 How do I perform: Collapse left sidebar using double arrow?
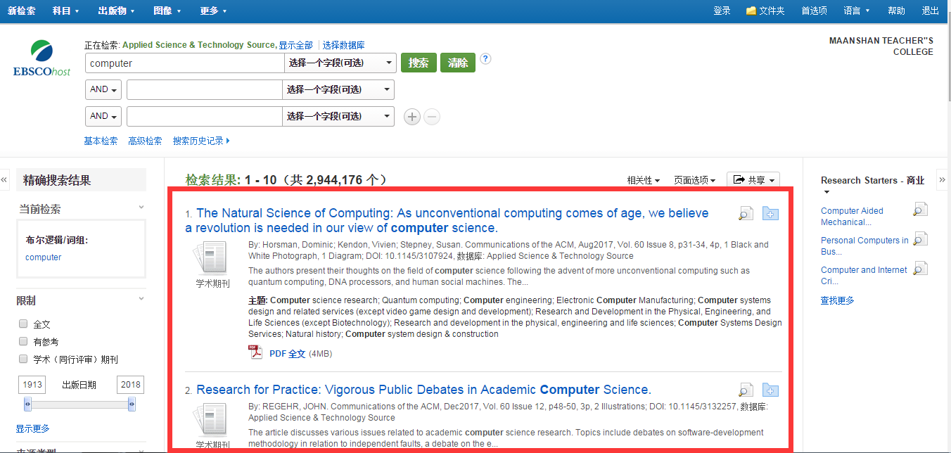4,180
